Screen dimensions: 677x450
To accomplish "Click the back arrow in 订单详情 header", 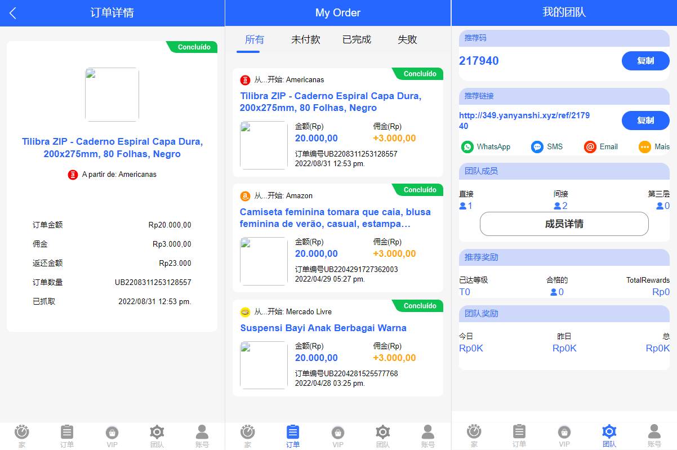I will coord(13,13).
